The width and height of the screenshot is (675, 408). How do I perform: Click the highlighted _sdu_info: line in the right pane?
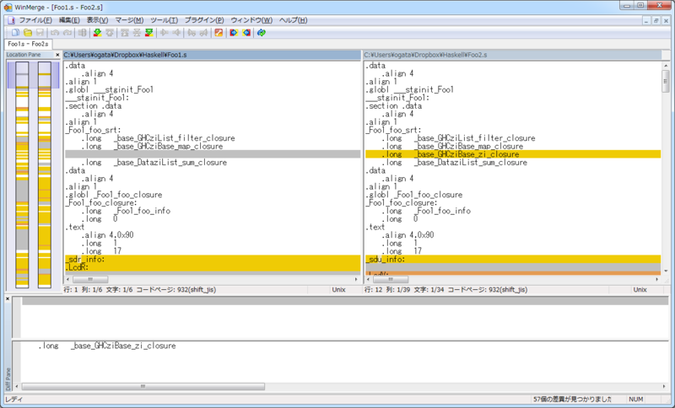click(513, 260)
